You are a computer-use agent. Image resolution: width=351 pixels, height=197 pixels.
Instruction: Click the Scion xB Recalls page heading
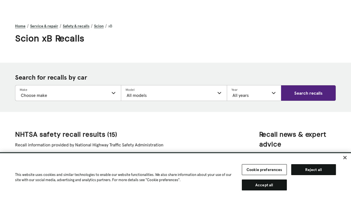[x=50, y=39]
